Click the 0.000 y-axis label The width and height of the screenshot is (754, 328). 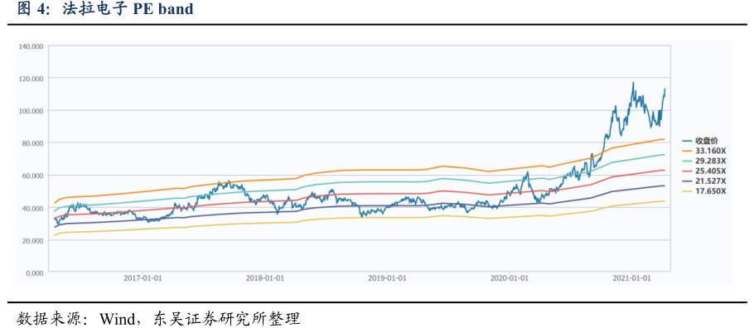point(35,273)
